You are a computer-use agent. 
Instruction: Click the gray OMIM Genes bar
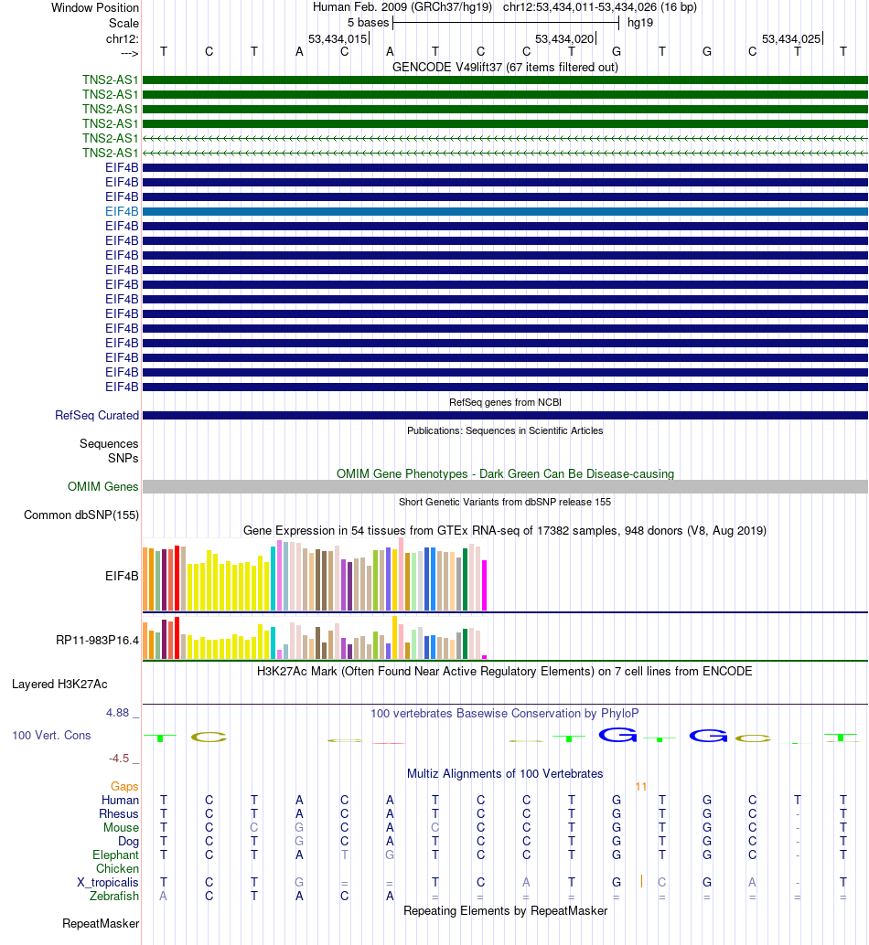pos(505,486)
